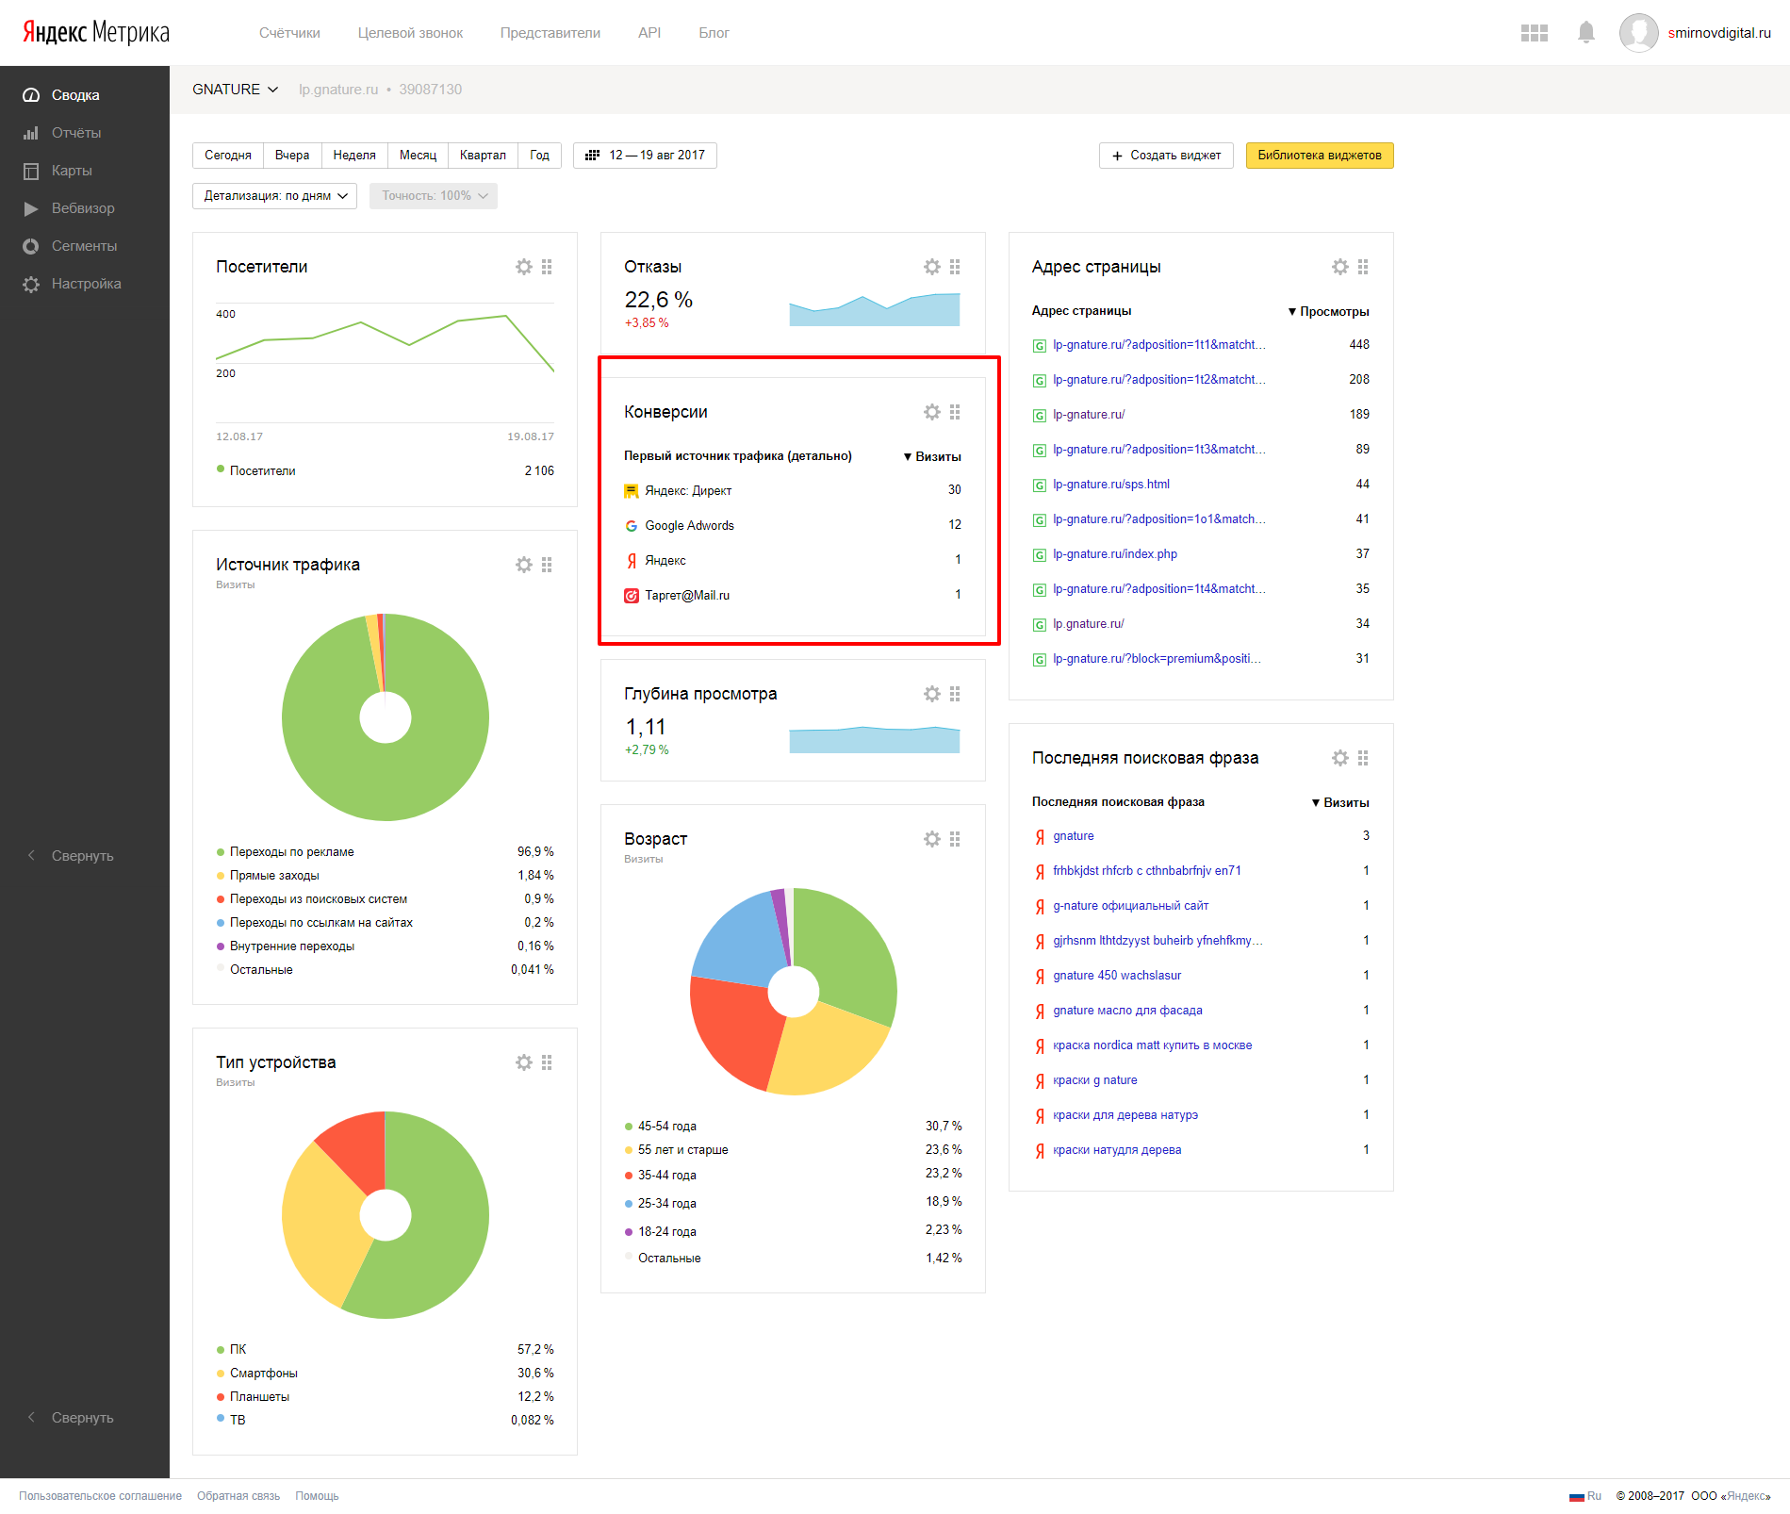This screenshot has width=1790, height=1514.
Task: Click the Библиотека виджетов button
Action: click(x=1320, y=156)
